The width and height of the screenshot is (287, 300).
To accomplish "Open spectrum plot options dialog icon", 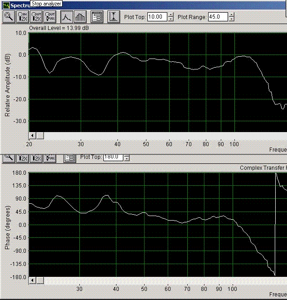I will point(97,17).
